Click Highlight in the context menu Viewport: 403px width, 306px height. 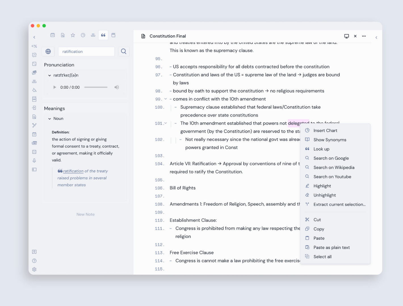[322, 186]
